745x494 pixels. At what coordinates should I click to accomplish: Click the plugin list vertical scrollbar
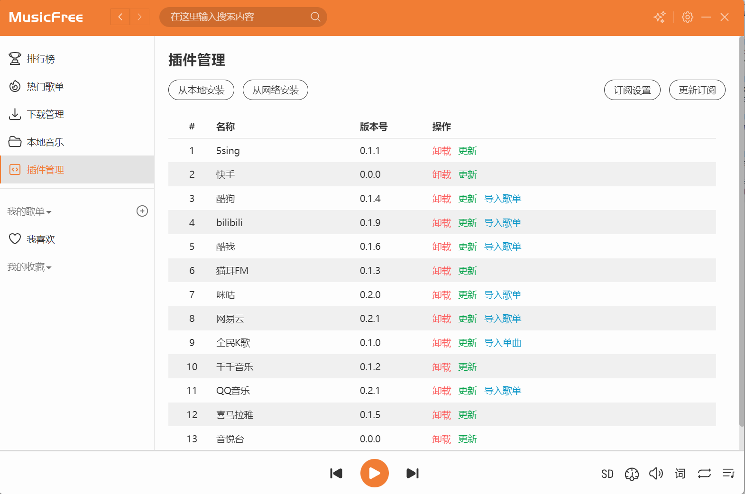[x=742, y=232]
